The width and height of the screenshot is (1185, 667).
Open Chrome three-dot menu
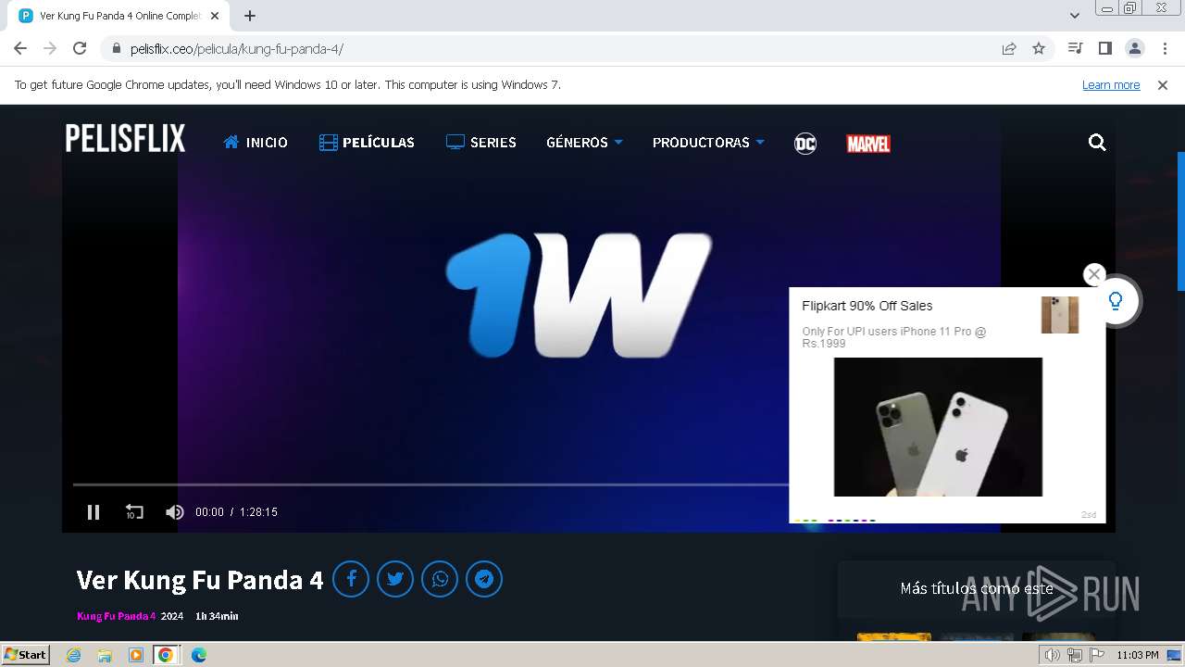pos(1165,49)
